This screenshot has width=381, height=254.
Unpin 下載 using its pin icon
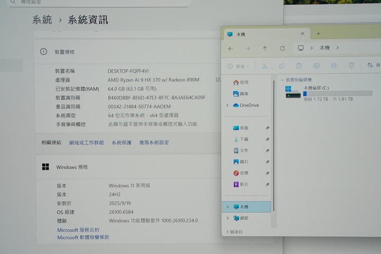(x=268, y=139)
